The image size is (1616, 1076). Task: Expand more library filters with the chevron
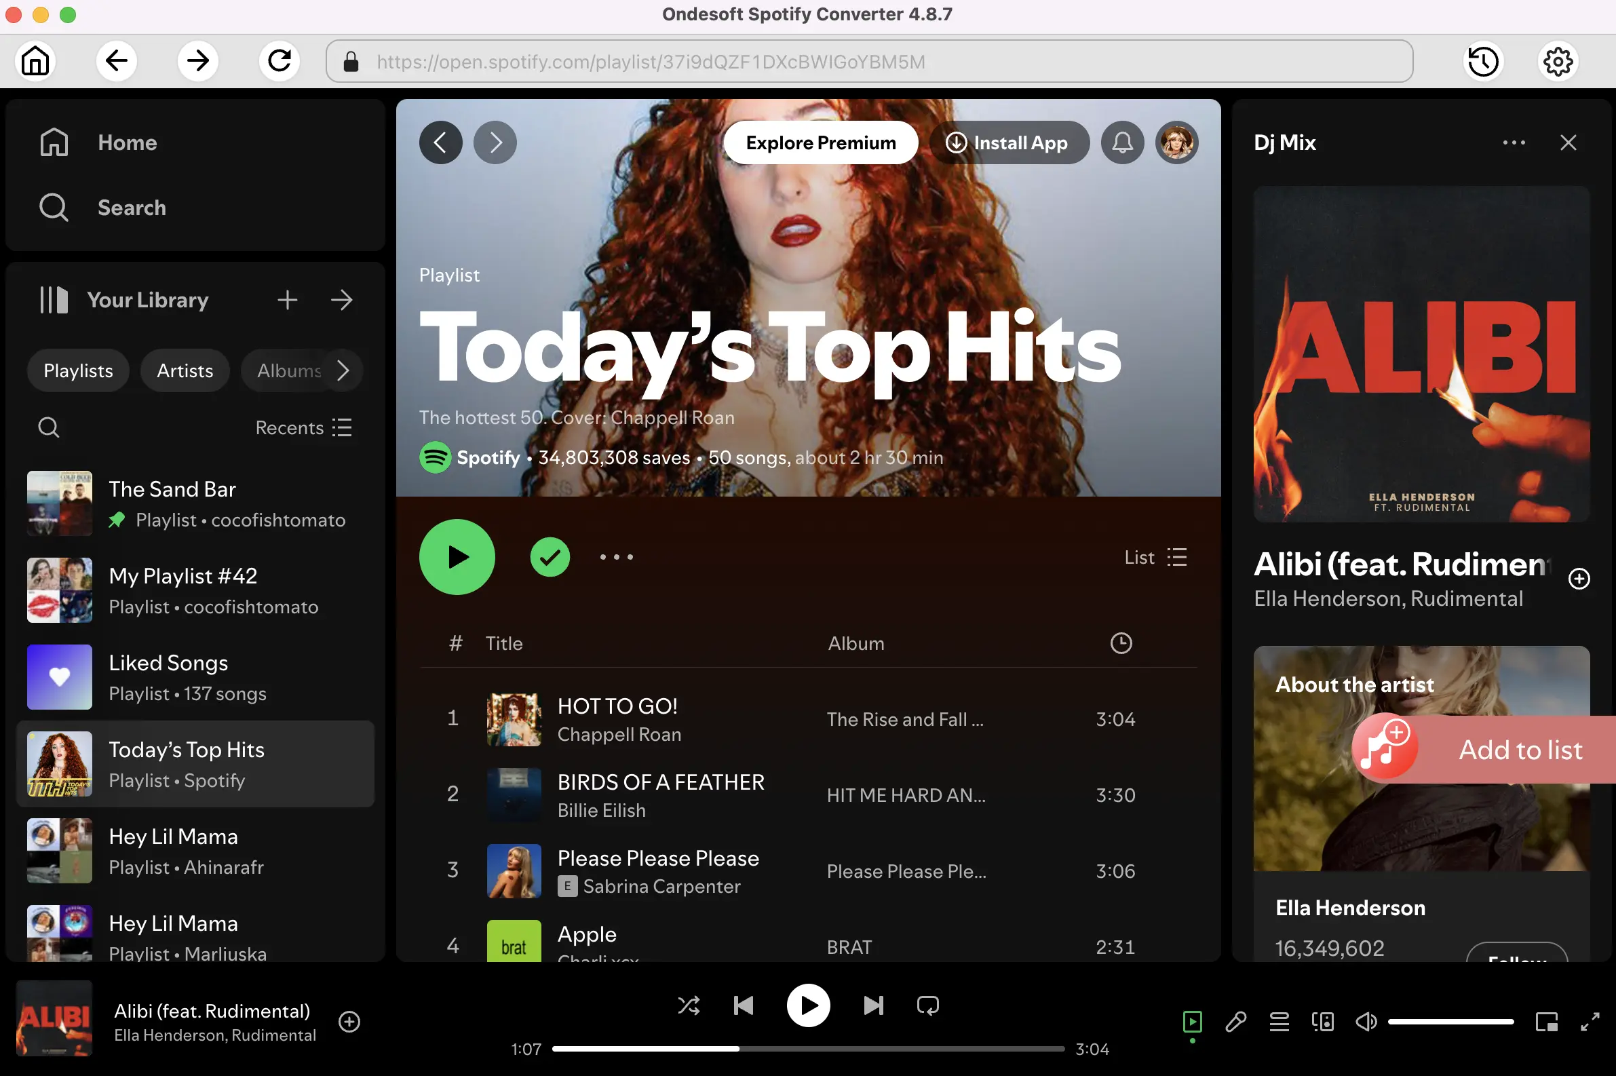click(343, 370)
